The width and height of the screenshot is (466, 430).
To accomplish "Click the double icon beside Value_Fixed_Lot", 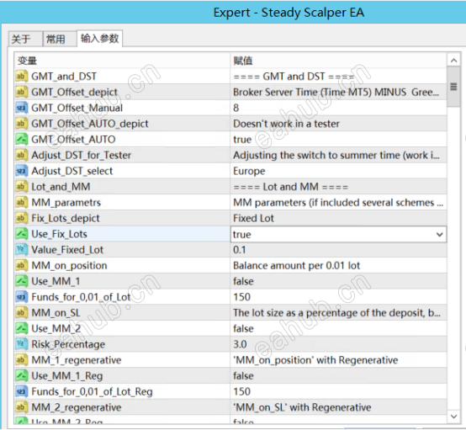I will [21, 250].
